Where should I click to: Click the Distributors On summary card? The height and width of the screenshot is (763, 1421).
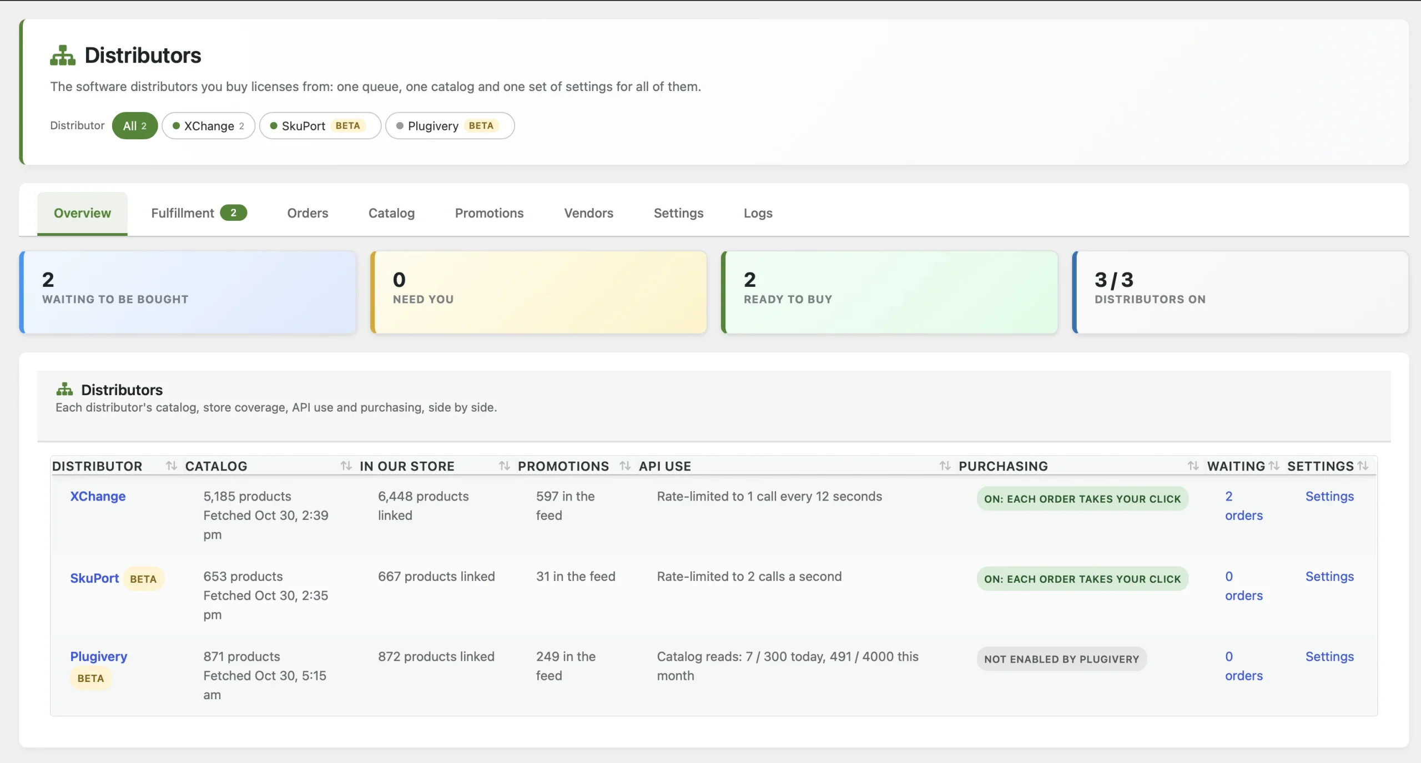(x=1241, y=292)
